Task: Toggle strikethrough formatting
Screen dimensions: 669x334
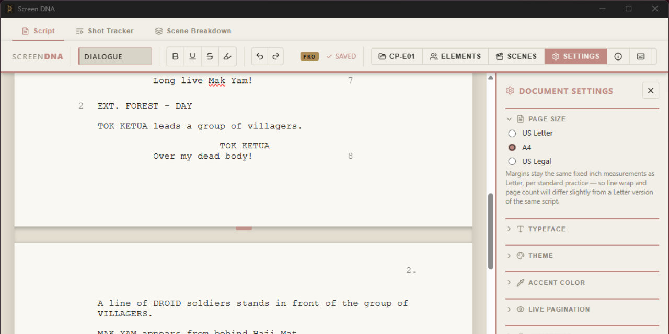Action: (x=210, y=56)
